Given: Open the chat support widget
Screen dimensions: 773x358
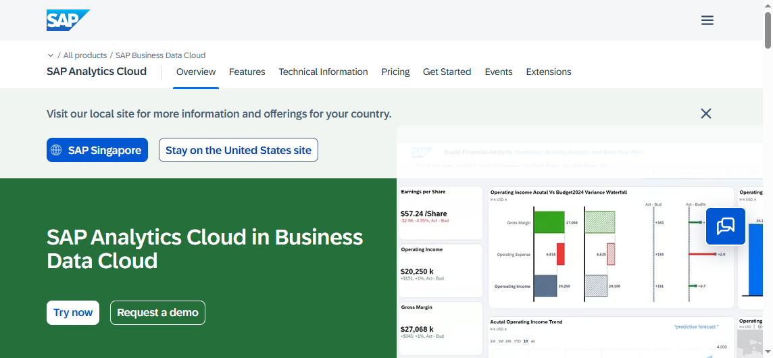Looking at the screenshot, I should click(x=725, y=226).
